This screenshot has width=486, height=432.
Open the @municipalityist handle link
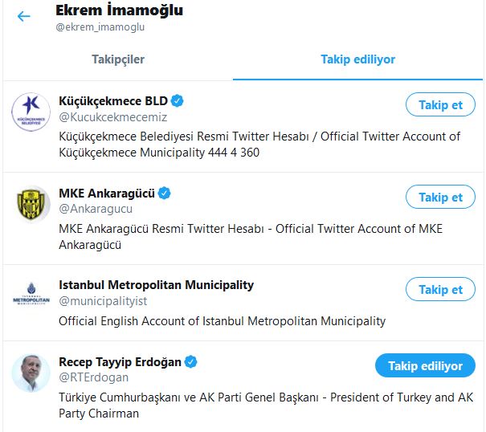click(103, 301)
